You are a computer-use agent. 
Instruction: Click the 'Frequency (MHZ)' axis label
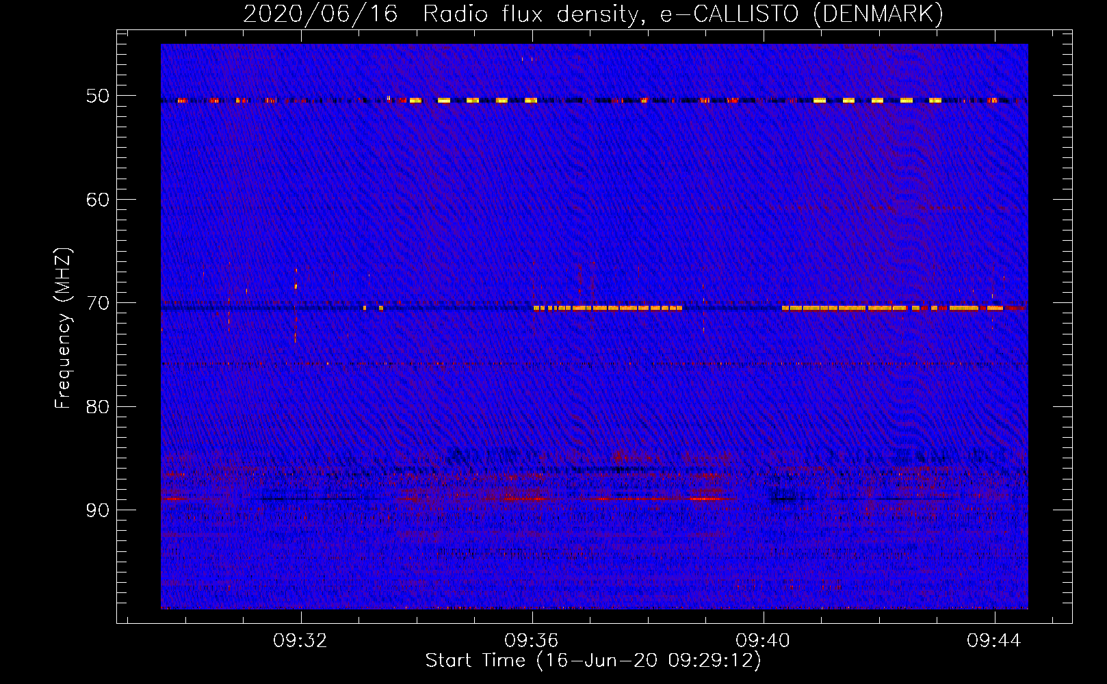tap(63, 328)
